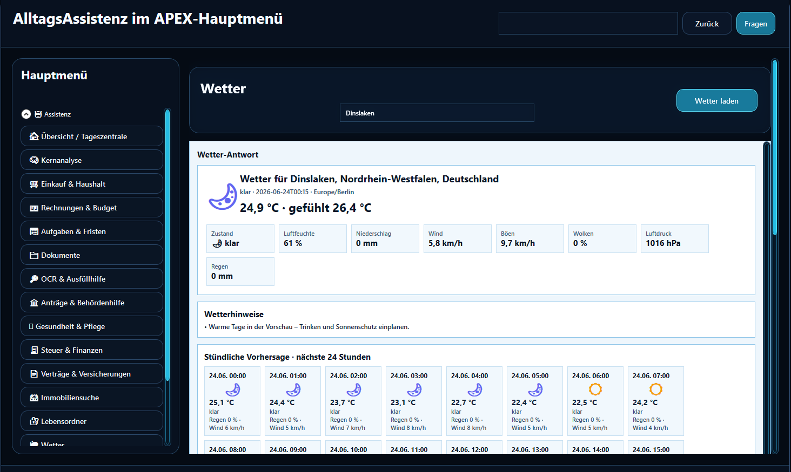Click the question input field in header
The image size is (791, 472).
[x=588, y=24]
